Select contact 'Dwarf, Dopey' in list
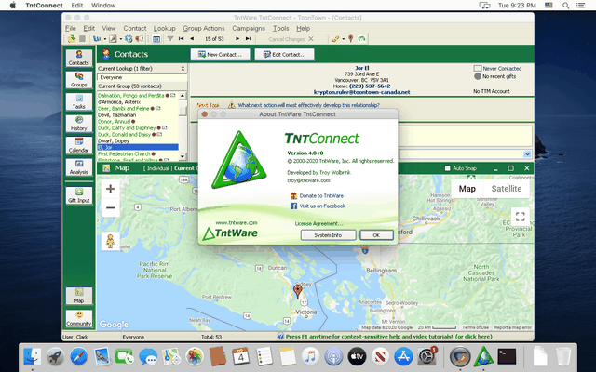596x372 pixels. pos(114,140)
